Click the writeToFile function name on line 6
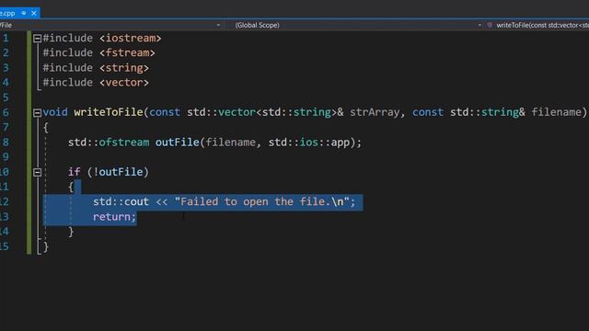Viewport: 589px width, 331px height. pyautogui.click(x=109, y=112)
